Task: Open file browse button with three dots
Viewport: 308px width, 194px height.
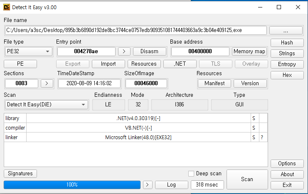Action: (286, 30)
